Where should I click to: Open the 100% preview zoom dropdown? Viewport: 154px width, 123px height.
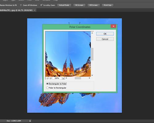coord(63,78)
